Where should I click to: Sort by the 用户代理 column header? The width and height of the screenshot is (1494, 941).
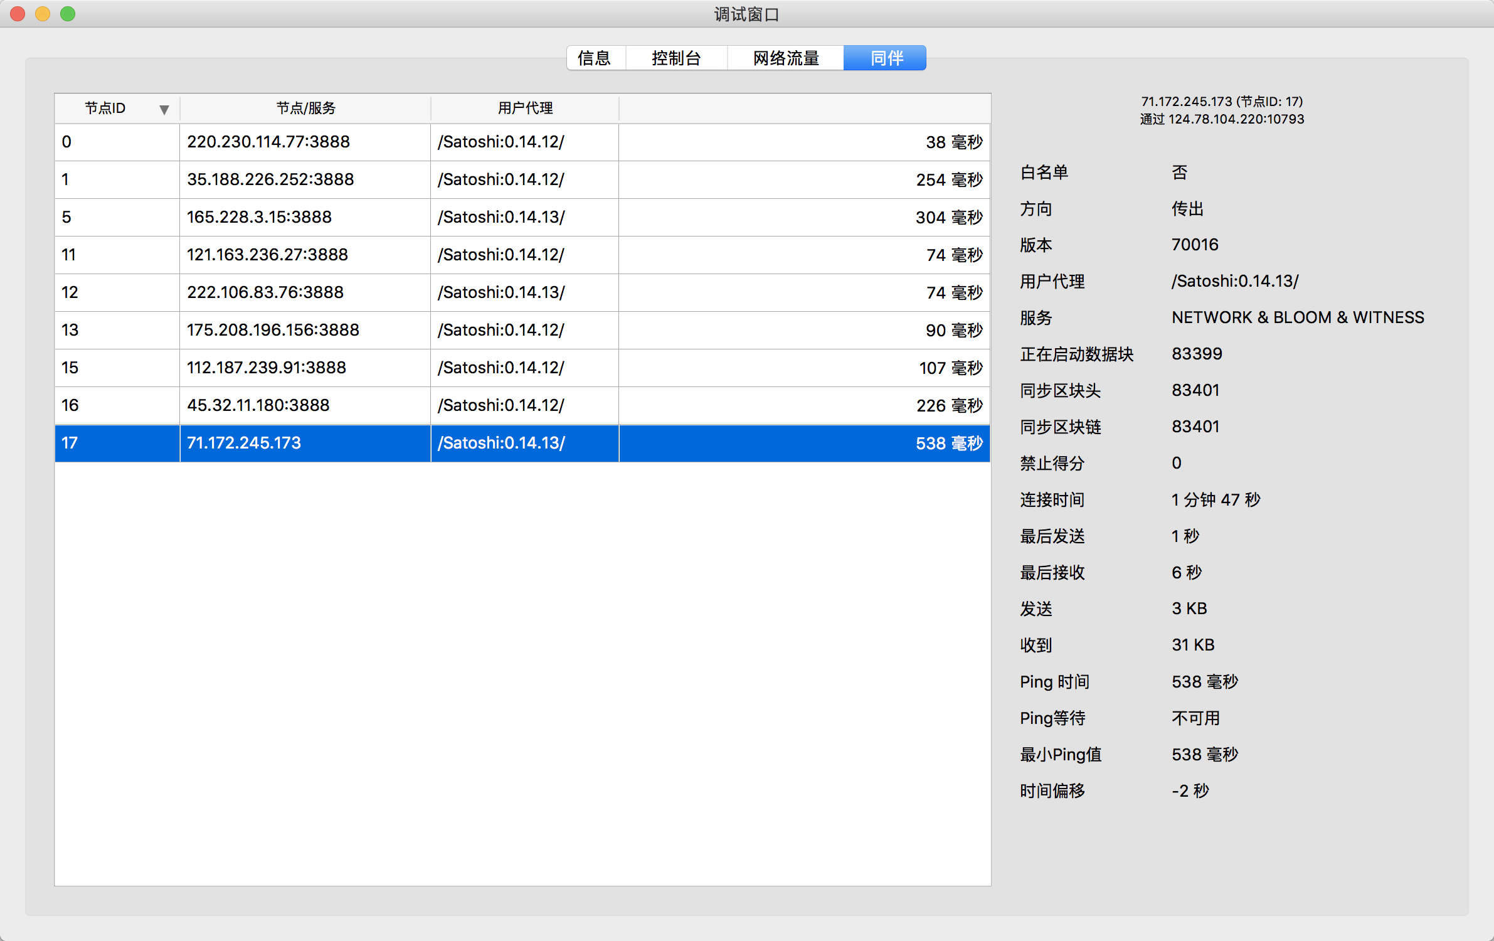(x=524, y=109)
